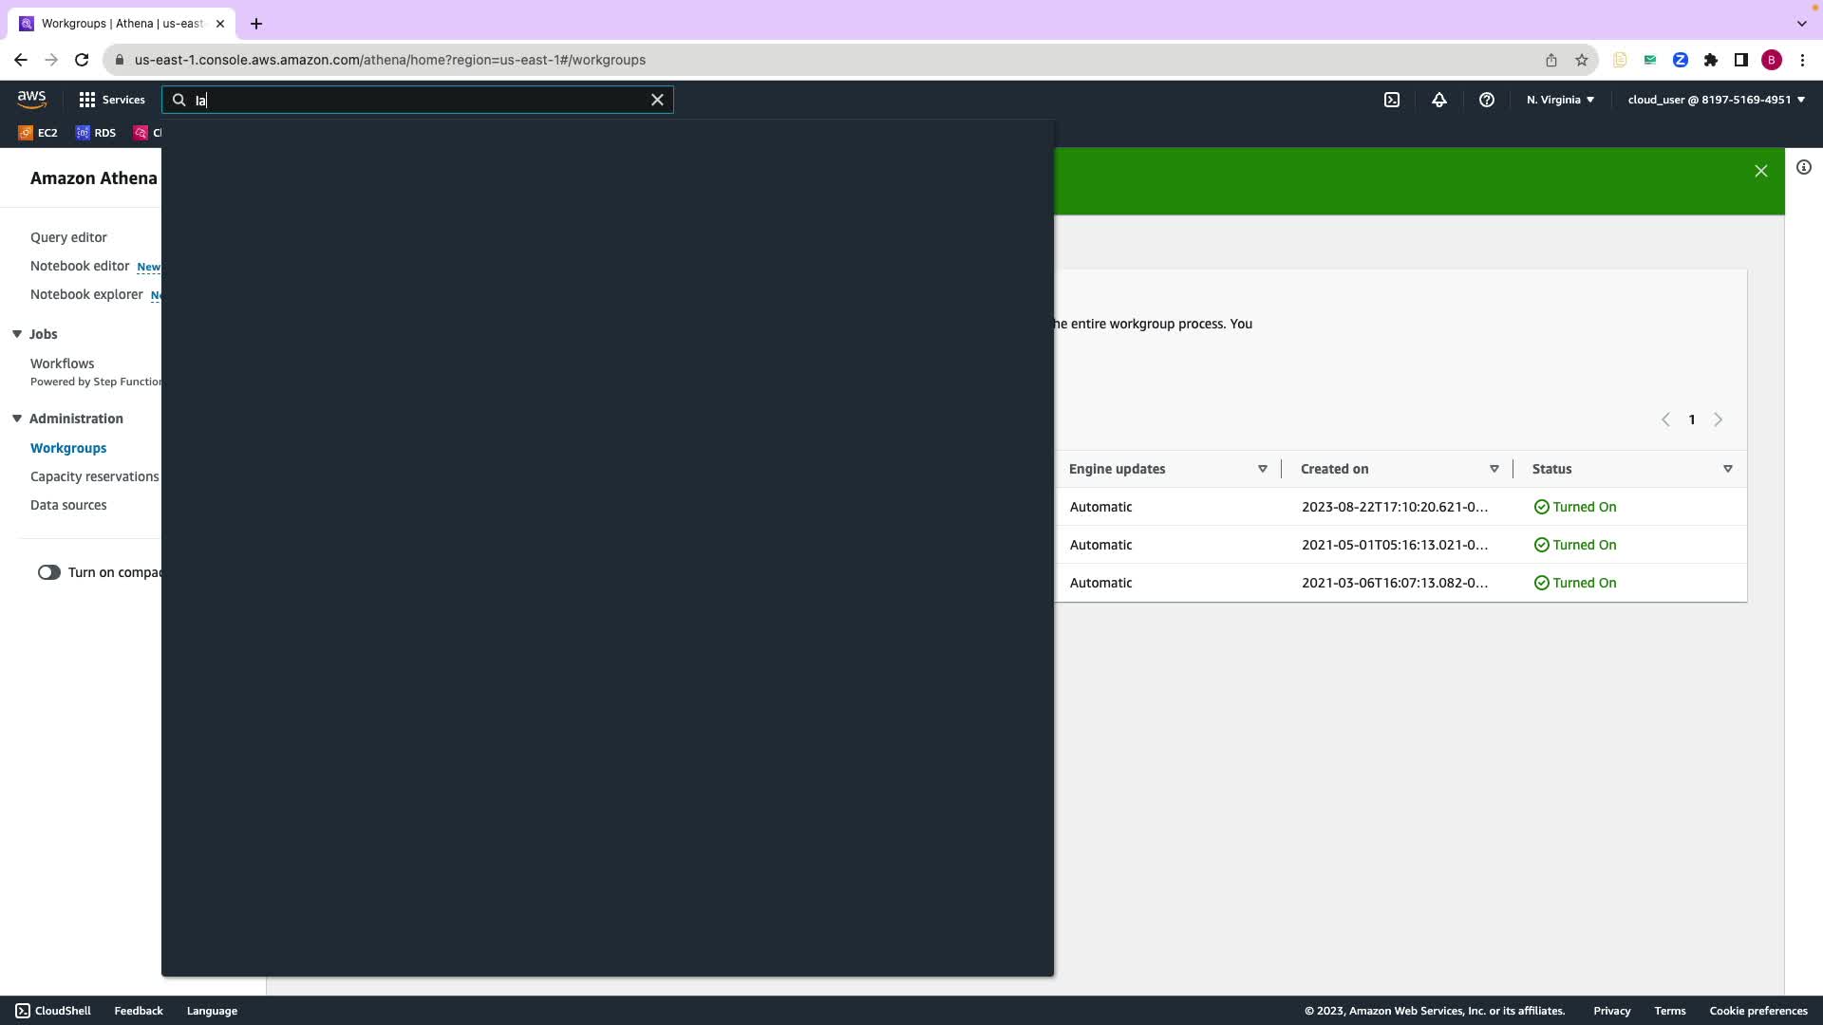Open the help question mark menu

(1487, 100)
